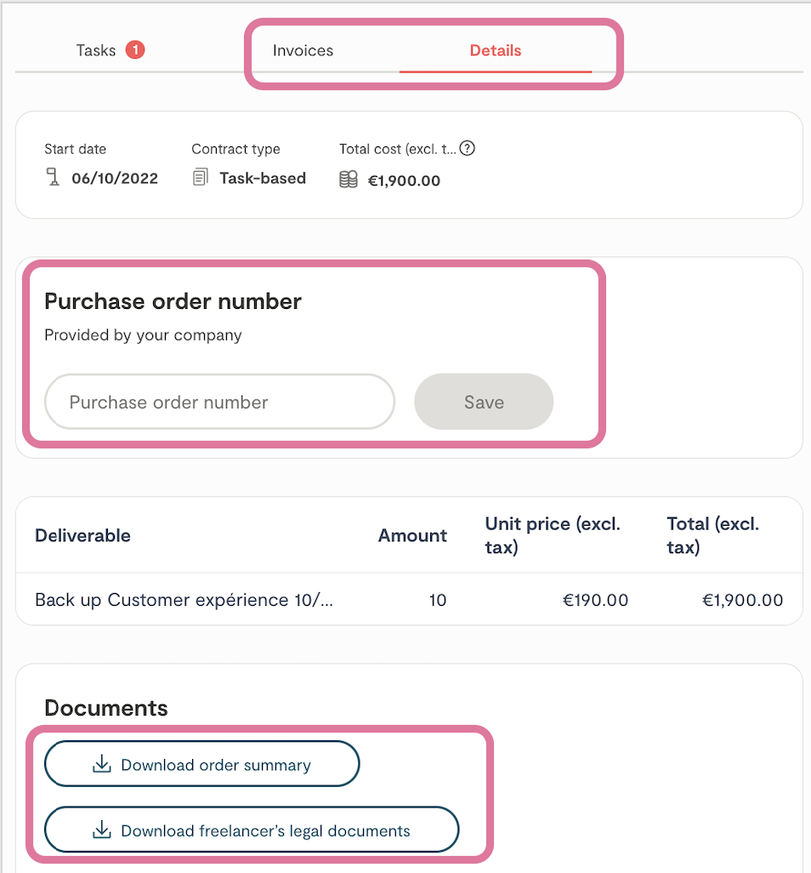Click the Back up Customer expérience deliverable row
Screen dimensions: 811x873
pos(184,600)
